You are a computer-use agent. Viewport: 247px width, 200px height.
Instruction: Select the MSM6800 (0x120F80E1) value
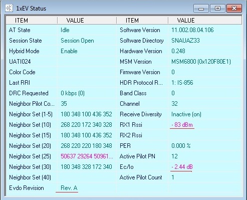(x=201, y=62)
